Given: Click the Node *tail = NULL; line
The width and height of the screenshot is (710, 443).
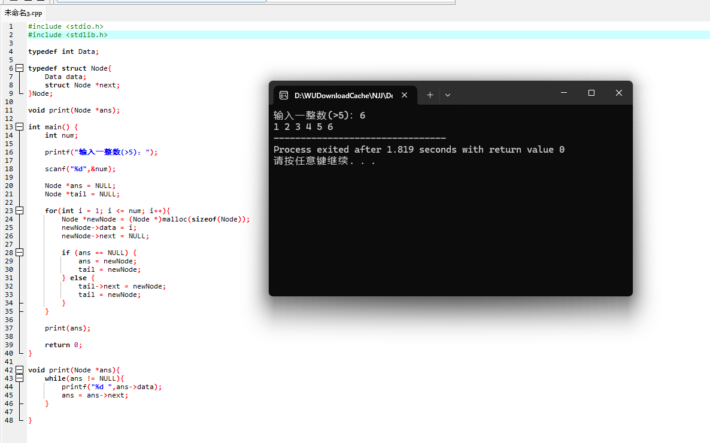Looking at the screenshot, I should pyautogui.click(x=83, y=194).
